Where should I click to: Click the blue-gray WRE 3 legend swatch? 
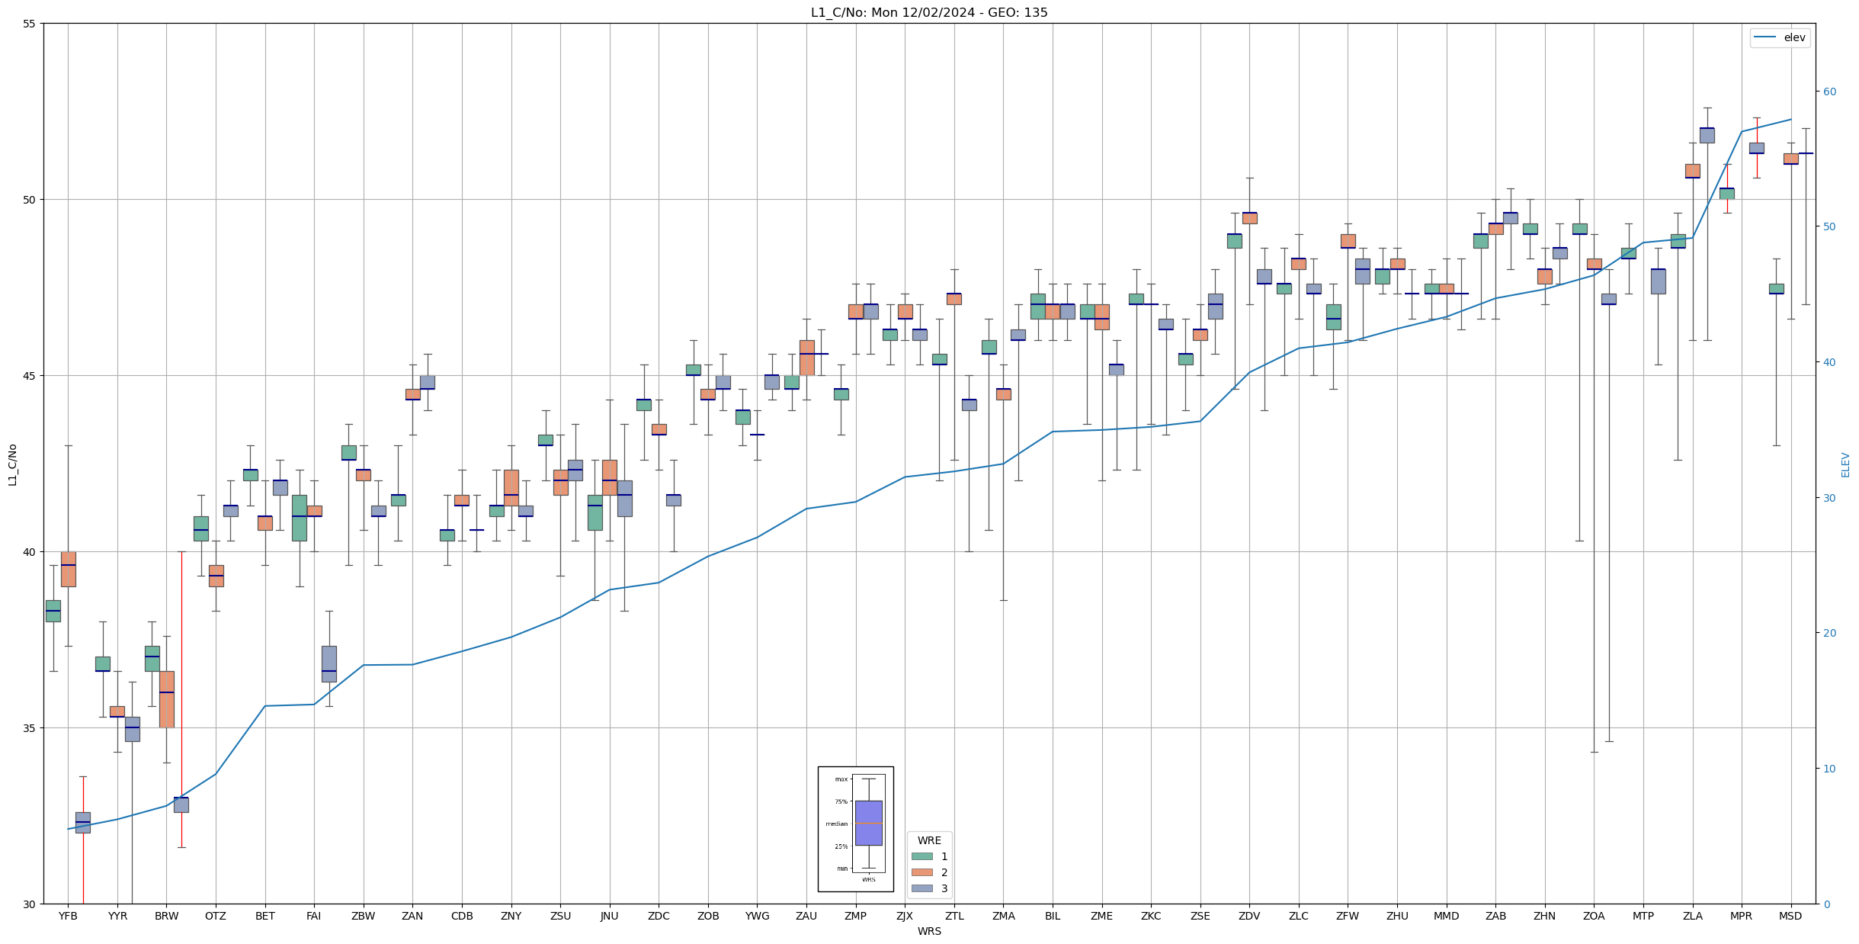coord(921,888)
